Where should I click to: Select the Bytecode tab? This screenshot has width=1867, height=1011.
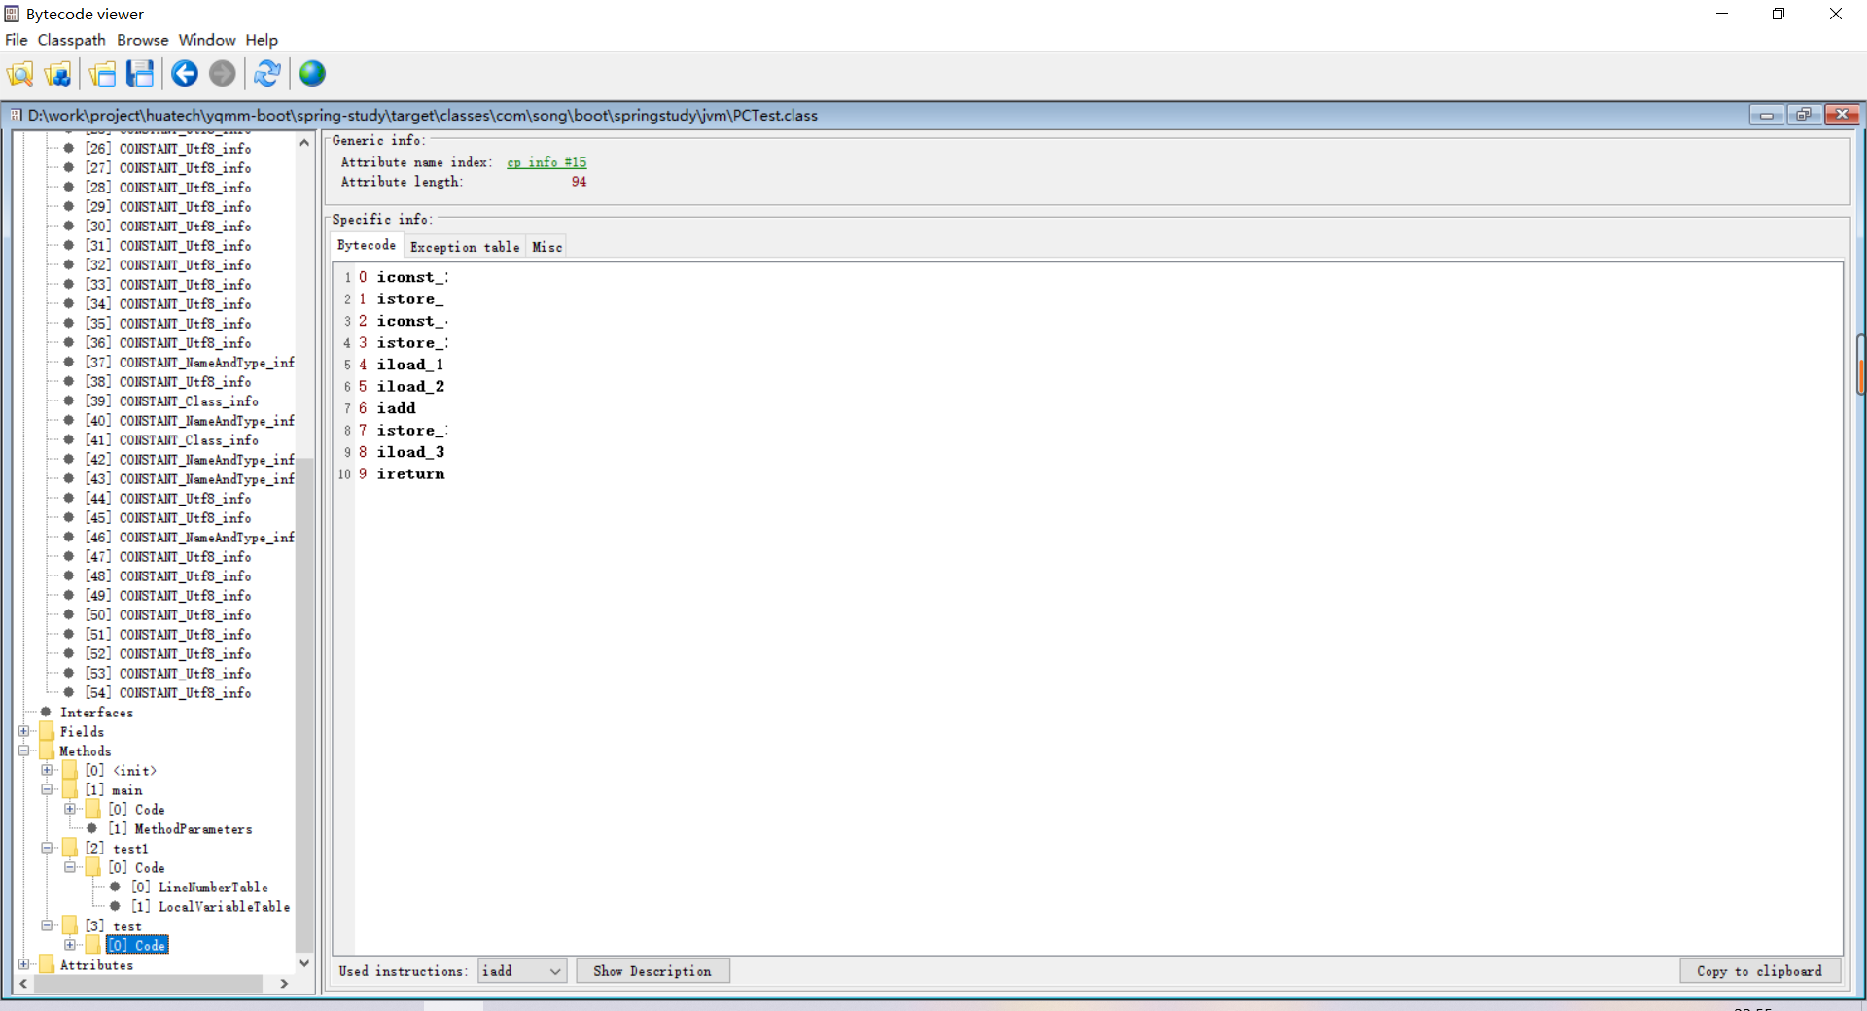pos(367,245)
